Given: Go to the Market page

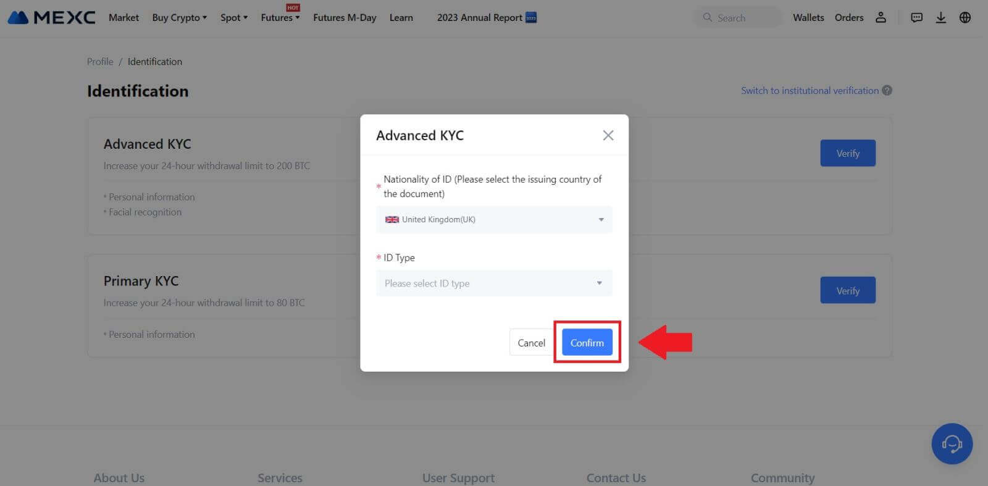Looking at the screenshot, I should 124,17.
